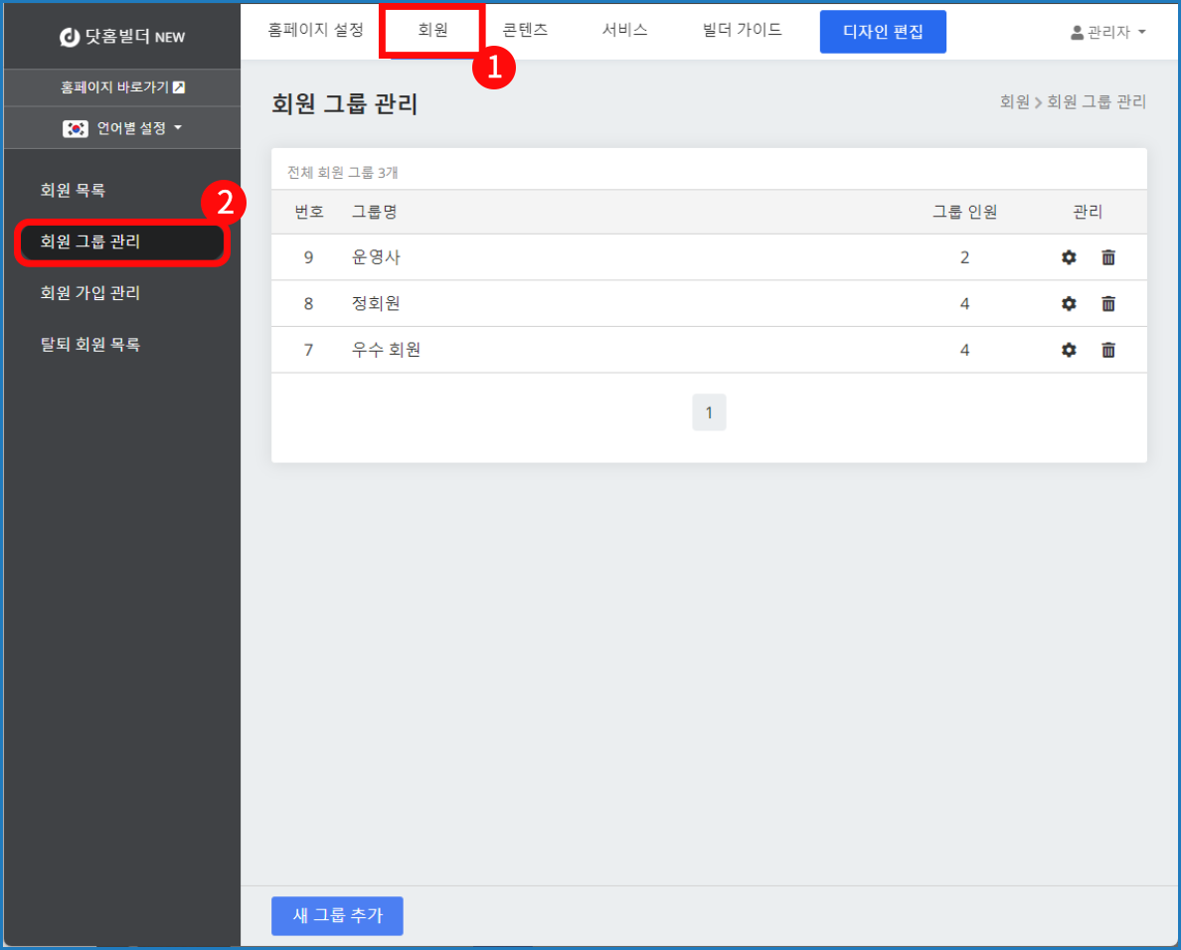Click the 닷홈빌더 logo icon
Viewport: 1181px width, 950px height.
70,38
